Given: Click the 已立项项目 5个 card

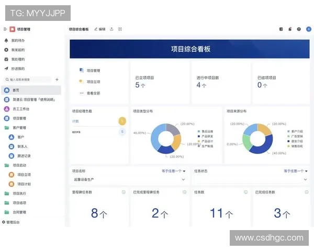Looking at the screenshot, I should point(160,82).
